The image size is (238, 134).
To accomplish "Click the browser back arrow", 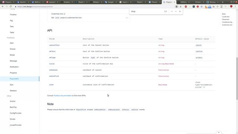I will 3,7.
